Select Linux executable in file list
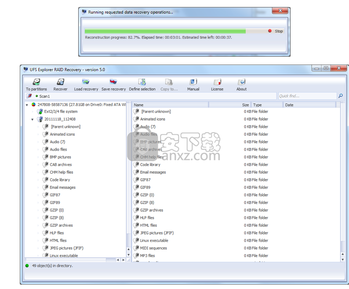This screenshot has width=349, height=289. (x=236, y=240)
